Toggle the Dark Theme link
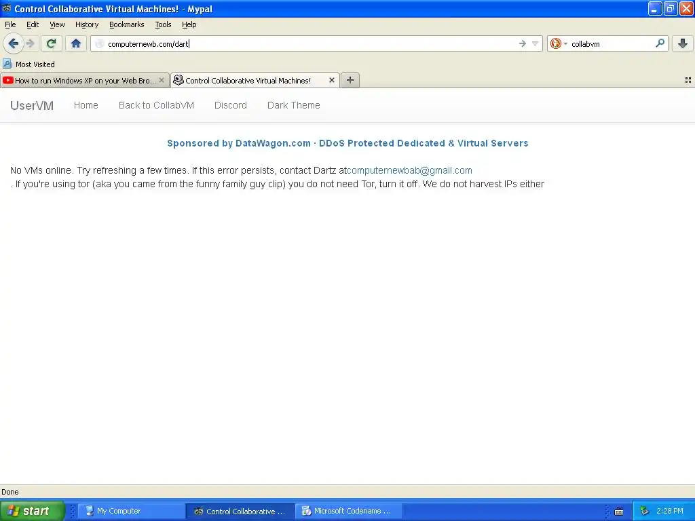Viewport: 695px width, 521px height. (x=293, y=105)
